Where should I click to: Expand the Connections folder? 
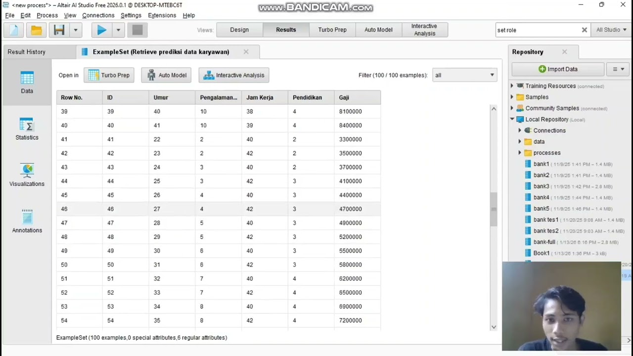click(x=520, y=131)
